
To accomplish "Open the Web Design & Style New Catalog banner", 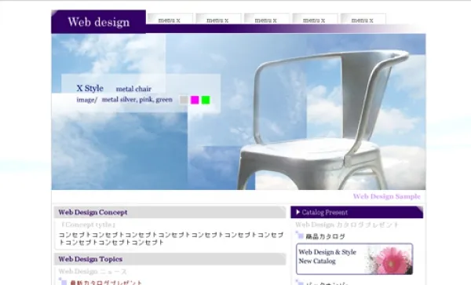I will coord(355,259).
